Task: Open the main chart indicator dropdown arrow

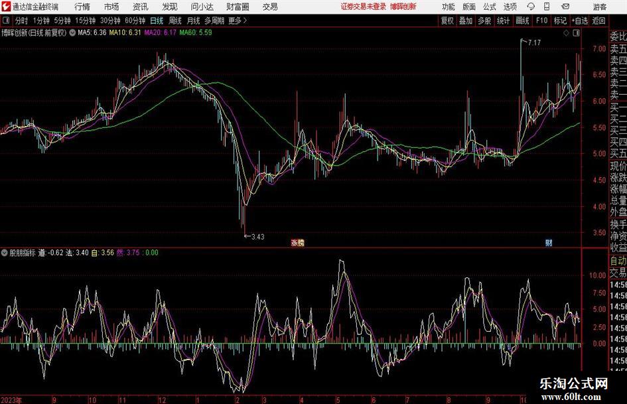Action: pyautogui.click(x=72, y=33)
